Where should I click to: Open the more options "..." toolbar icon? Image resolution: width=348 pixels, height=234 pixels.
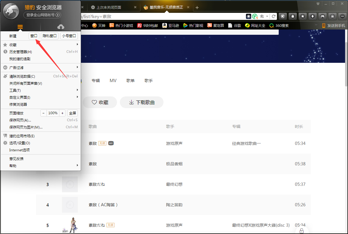pos(342,16)
